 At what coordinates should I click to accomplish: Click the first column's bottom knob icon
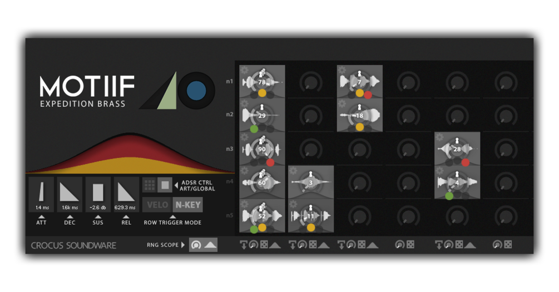tap(254, 245)
